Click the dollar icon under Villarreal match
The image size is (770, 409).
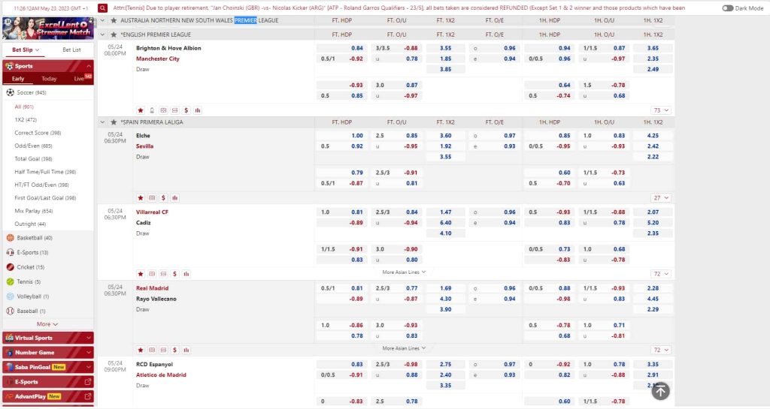(174, 274)
